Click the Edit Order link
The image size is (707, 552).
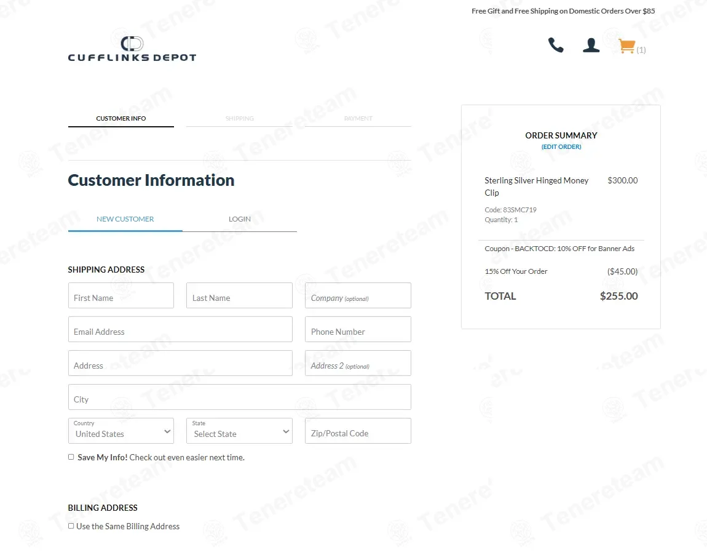pos(561,146)
